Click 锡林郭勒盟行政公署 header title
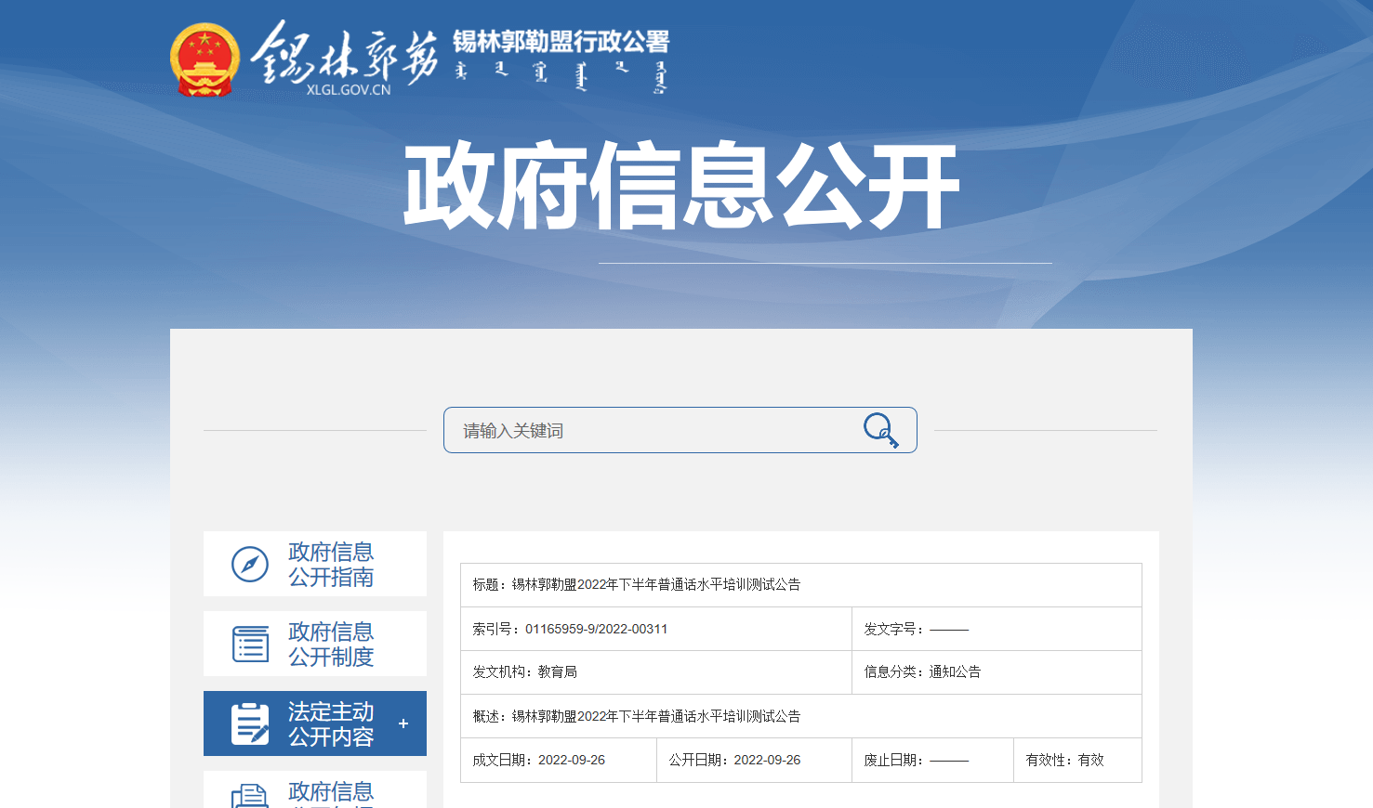The width and height of the screenshot is (1373, 808). coord(561,42)
